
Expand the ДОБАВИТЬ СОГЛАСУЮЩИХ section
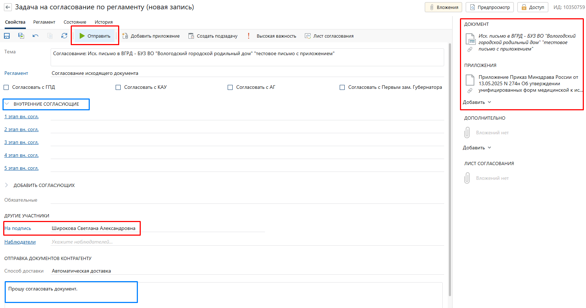[7, 185]
